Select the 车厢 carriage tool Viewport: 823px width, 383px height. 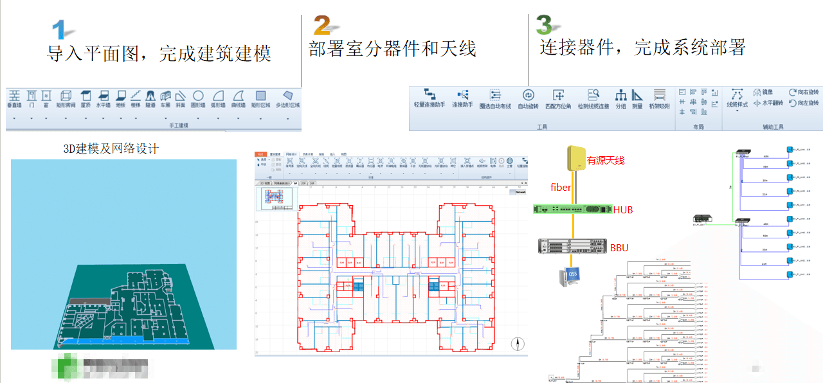(x=165, y=100)
